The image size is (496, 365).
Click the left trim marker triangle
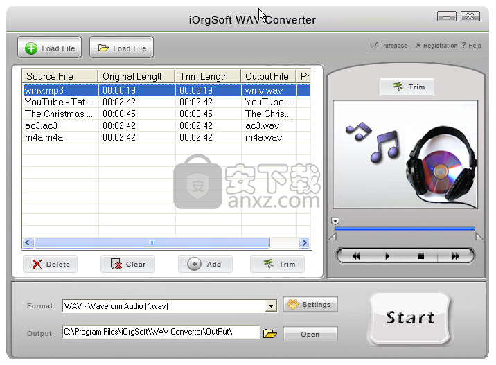pyautogui.click(x=333, y=236)
